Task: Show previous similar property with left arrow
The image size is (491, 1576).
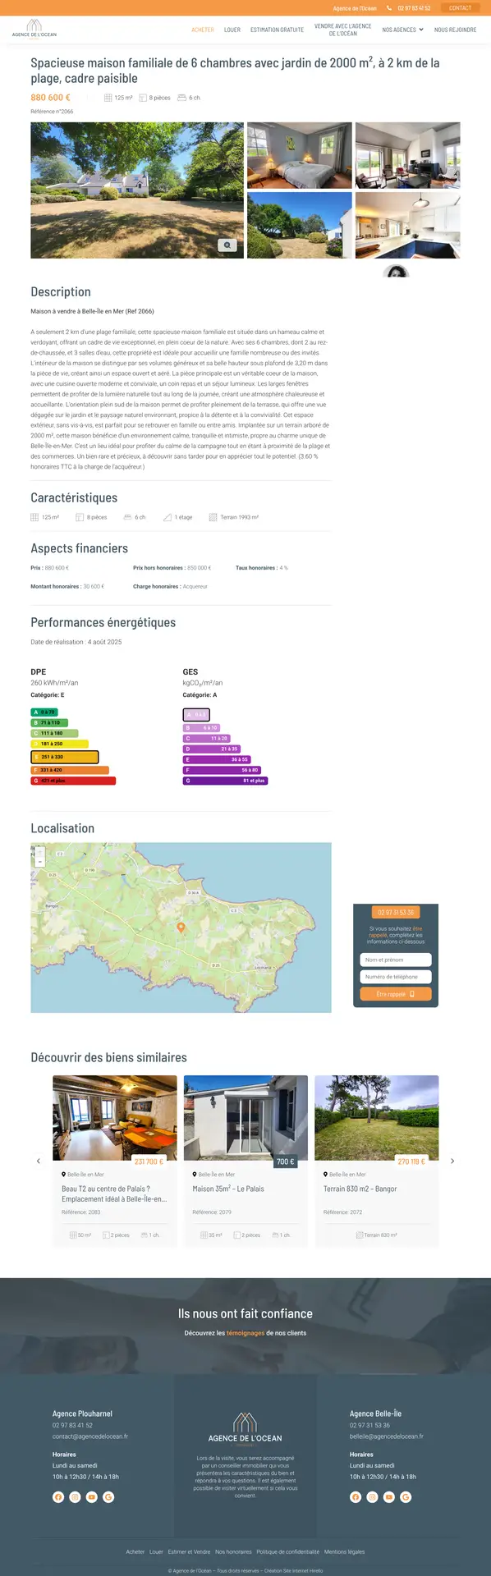Action: point(39,1161)
